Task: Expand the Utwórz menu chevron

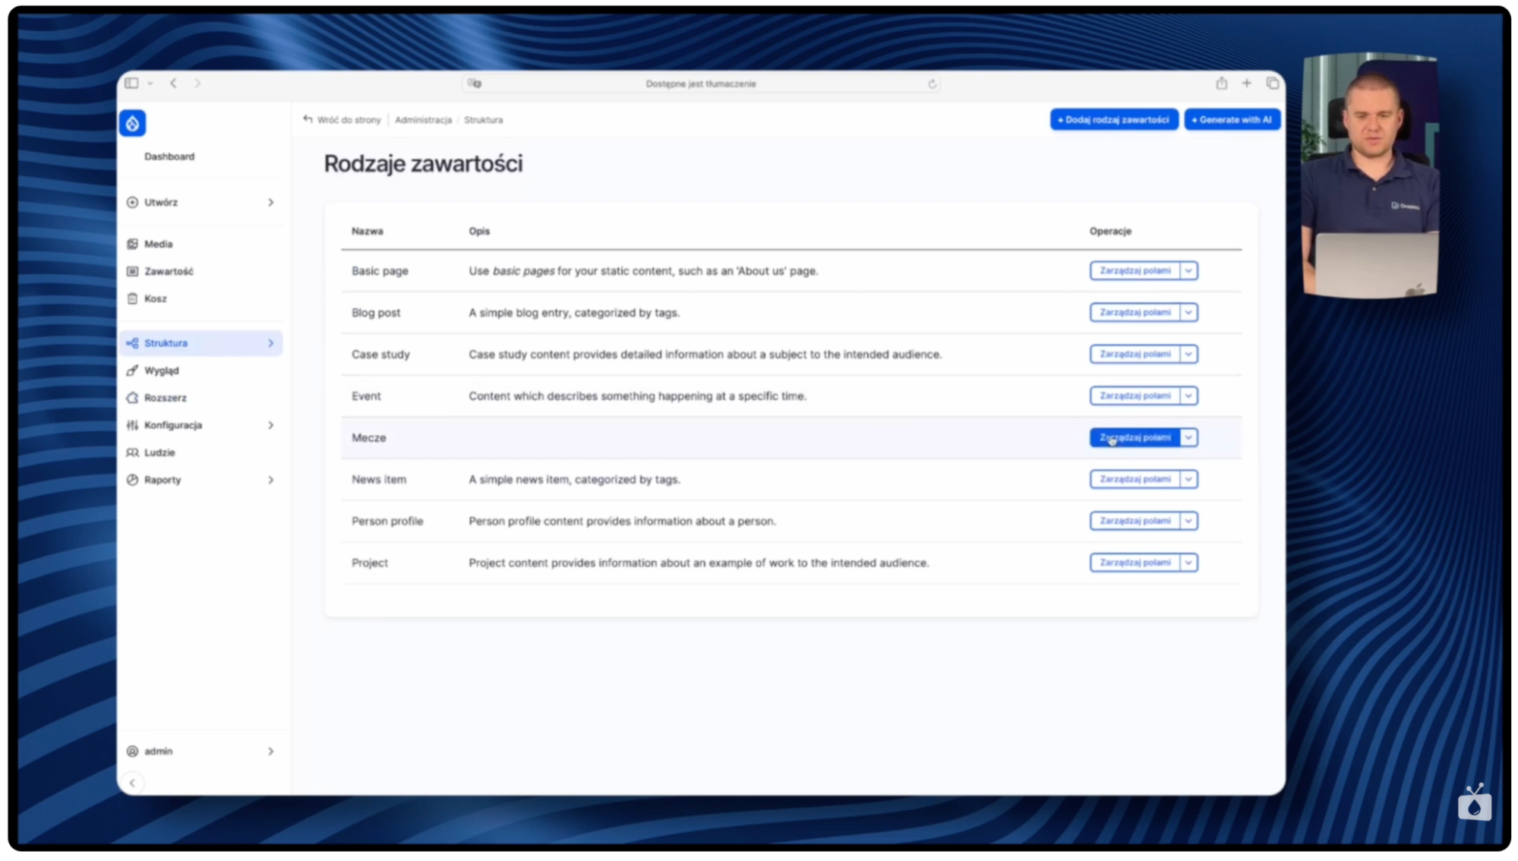Action: pos(270,202)
